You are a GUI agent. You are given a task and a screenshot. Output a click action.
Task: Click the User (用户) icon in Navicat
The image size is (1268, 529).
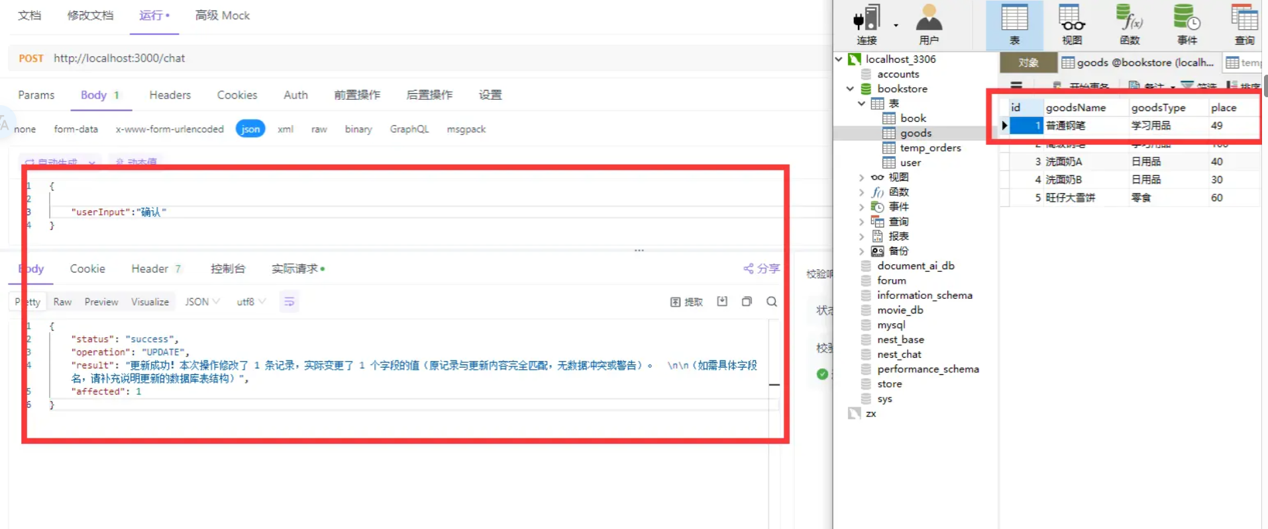click(x=928, y=24)
